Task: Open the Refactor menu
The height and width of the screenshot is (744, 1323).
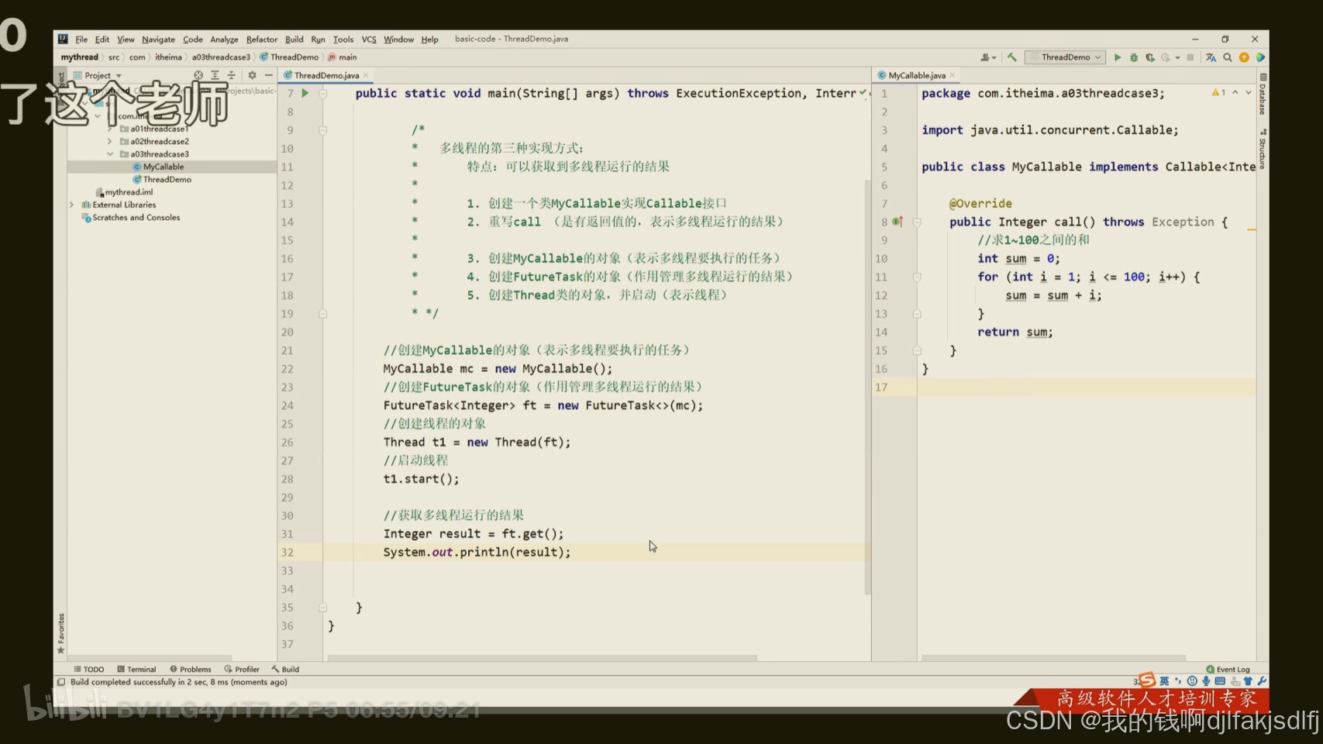Action: [261, 39]
